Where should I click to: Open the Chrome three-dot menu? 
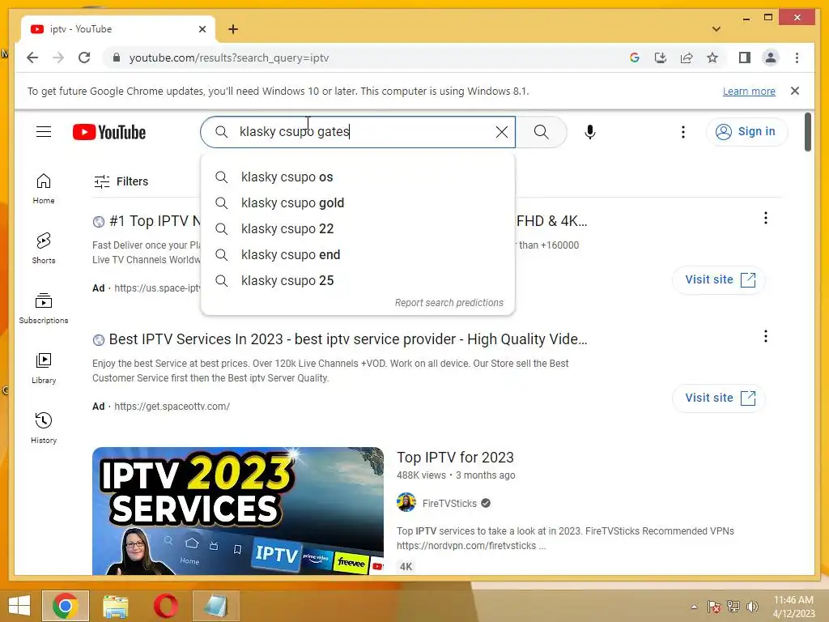point(797,58)
